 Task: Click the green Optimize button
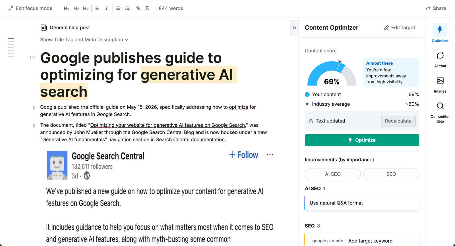pyautogui.click(x=362, y=140)
